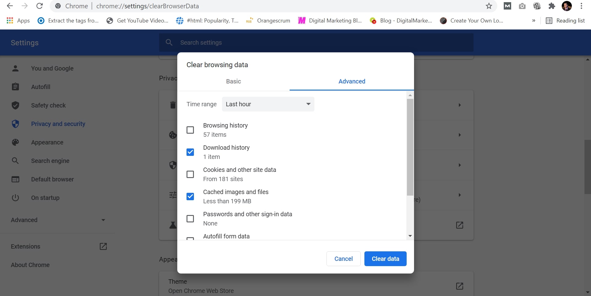Expand the Advanced sidebar section
Screen dimensions: 591x296
coord(58,220)
